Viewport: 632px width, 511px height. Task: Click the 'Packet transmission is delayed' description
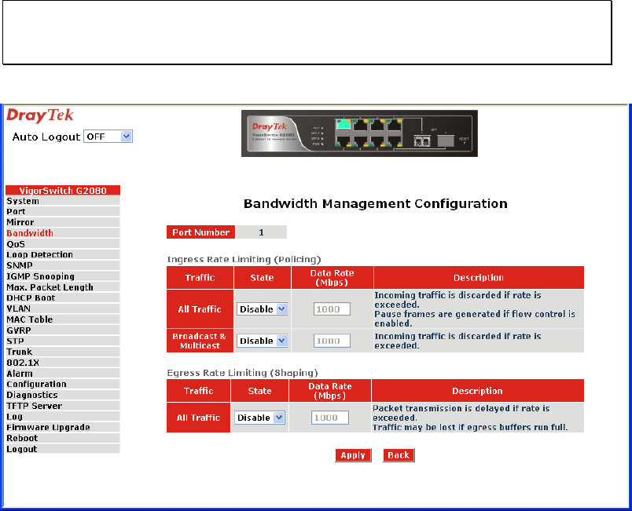461,413
